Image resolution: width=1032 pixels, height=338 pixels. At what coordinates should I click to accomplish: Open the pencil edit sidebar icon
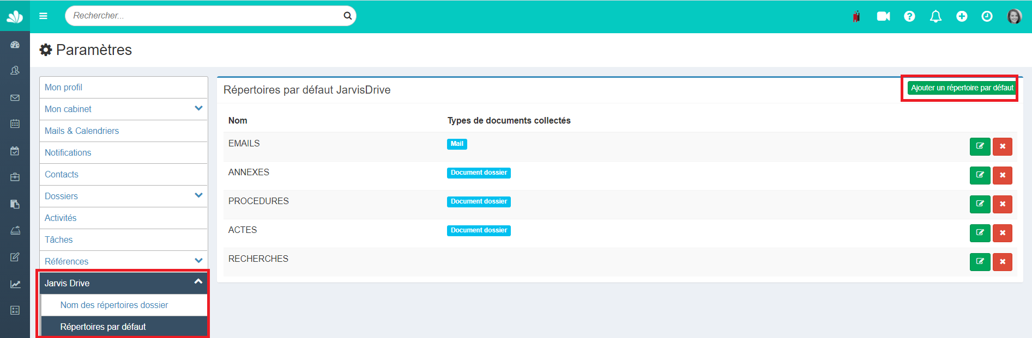[15, 257]
